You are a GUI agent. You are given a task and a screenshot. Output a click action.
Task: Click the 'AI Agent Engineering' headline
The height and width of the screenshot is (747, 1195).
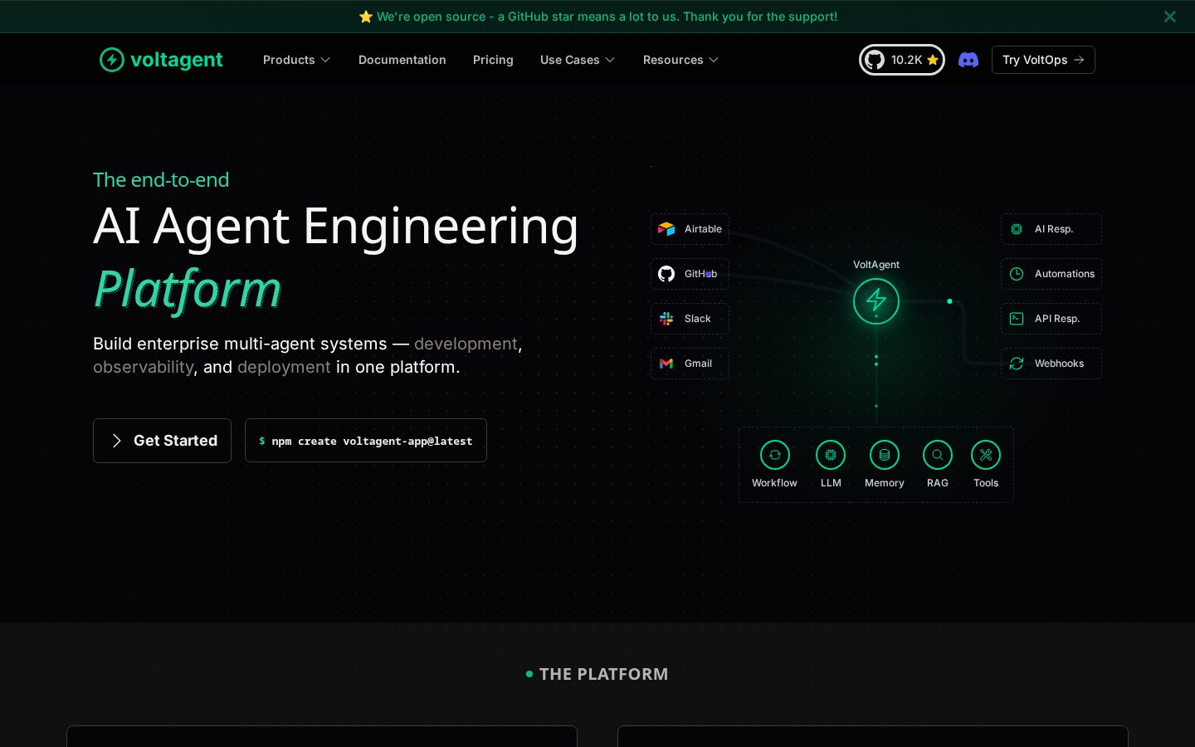click(336, 226)
